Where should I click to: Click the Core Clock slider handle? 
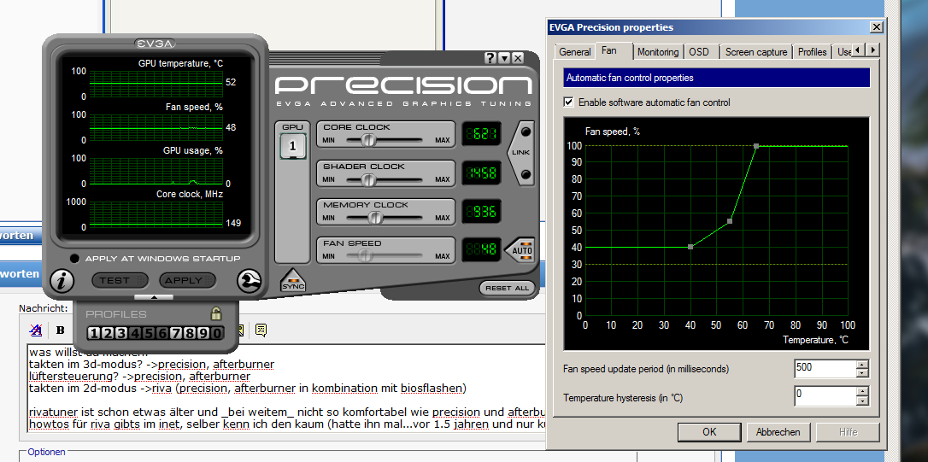[368, 140]
